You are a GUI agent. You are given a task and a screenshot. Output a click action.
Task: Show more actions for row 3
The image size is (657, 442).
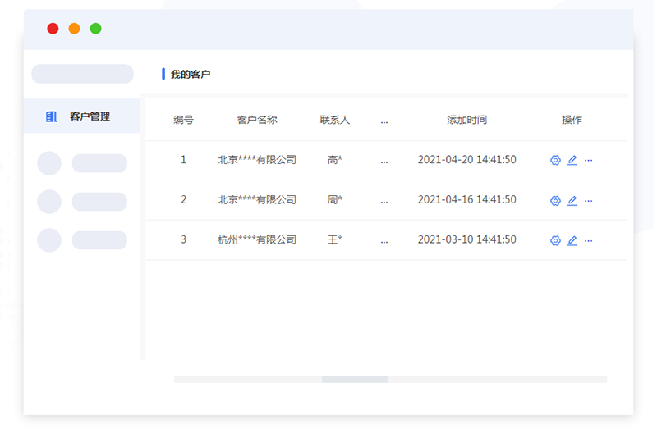[588, 241]
